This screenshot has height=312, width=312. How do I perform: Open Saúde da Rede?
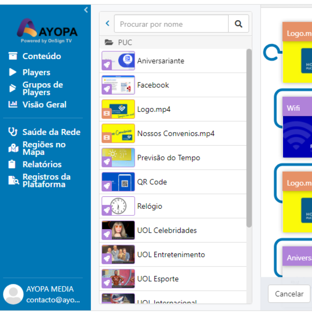(x=51, y=132)
